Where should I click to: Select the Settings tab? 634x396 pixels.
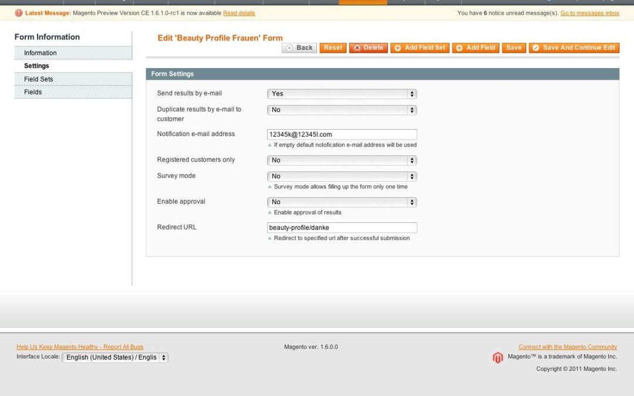73,66
